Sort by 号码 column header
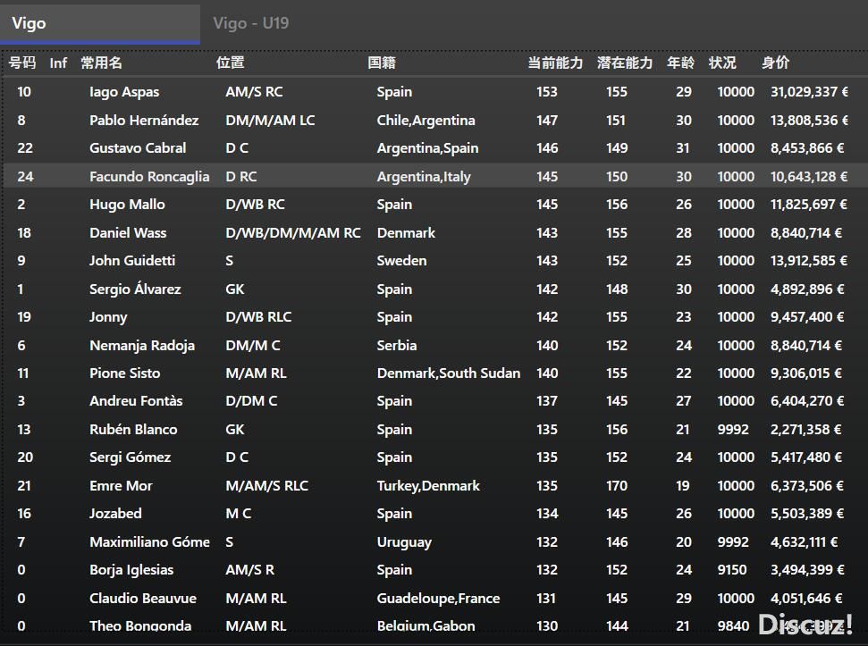The height and width of the screenshot is (646, 868). point(22,63)
